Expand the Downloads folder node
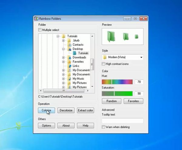This screenshot has height=150, width=182. (x=63, y=58)
